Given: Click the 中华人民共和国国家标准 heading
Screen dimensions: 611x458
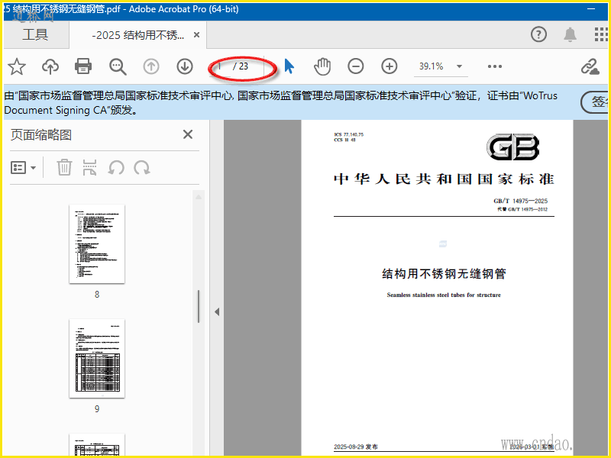Looking at the screenshot, I should (444, 179).
